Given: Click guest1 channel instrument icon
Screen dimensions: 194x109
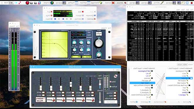Looking at the screenshot, I should [93, 100].
